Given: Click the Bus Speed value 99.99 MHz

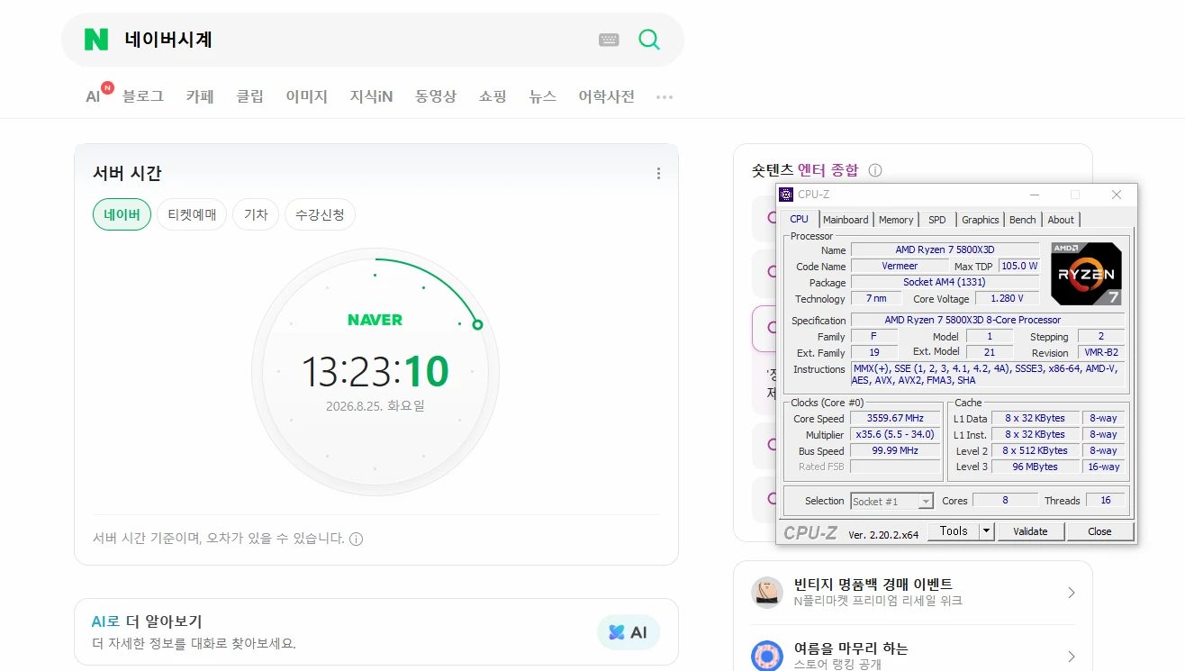Looking at the screenshot, I should [896, 450].
